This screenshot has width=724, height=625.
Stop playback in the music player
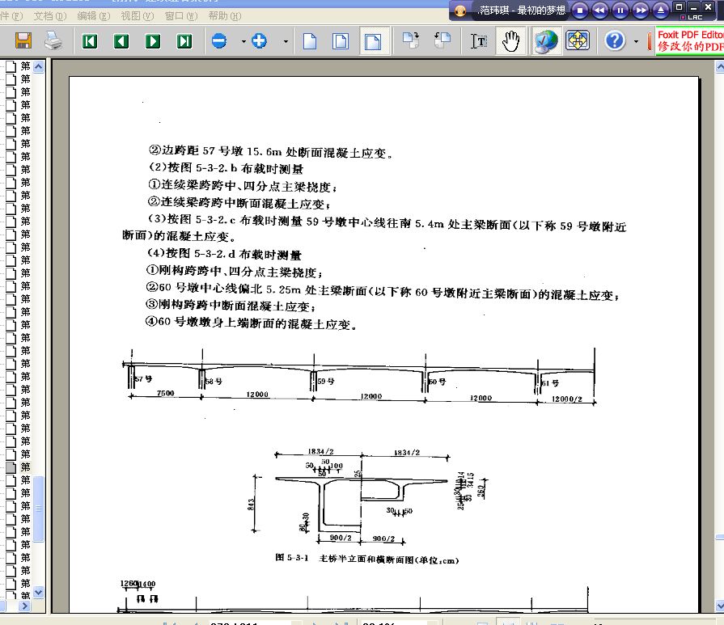point(580,11)
